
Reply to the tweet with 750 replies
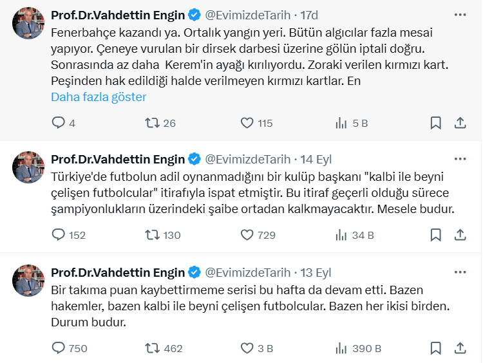[x=58, y=348]
